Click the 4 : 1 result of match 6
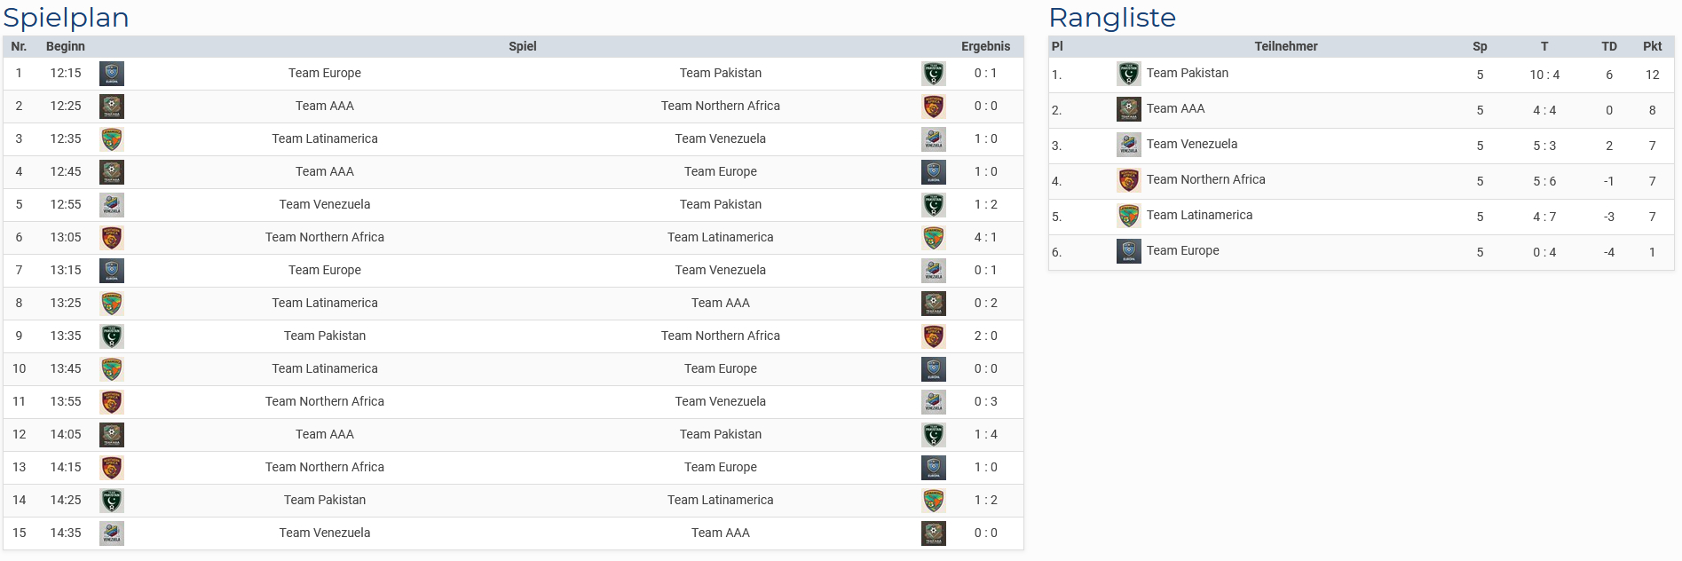This screenshot has width=1682, height=561. click(x=985, y=237)
